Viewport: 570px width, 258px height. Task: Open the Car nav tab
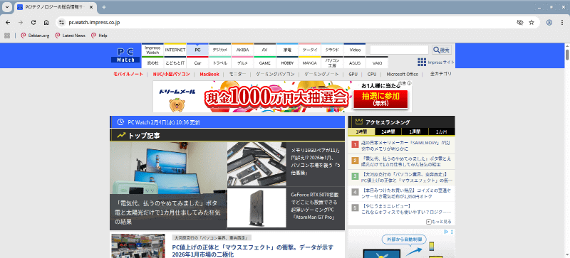pyautogui.click(x=197, y=63)
